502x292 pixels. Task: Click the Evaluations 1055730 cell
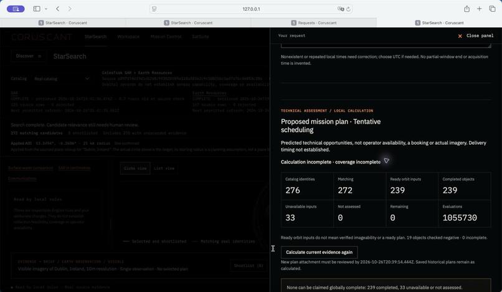465,214
